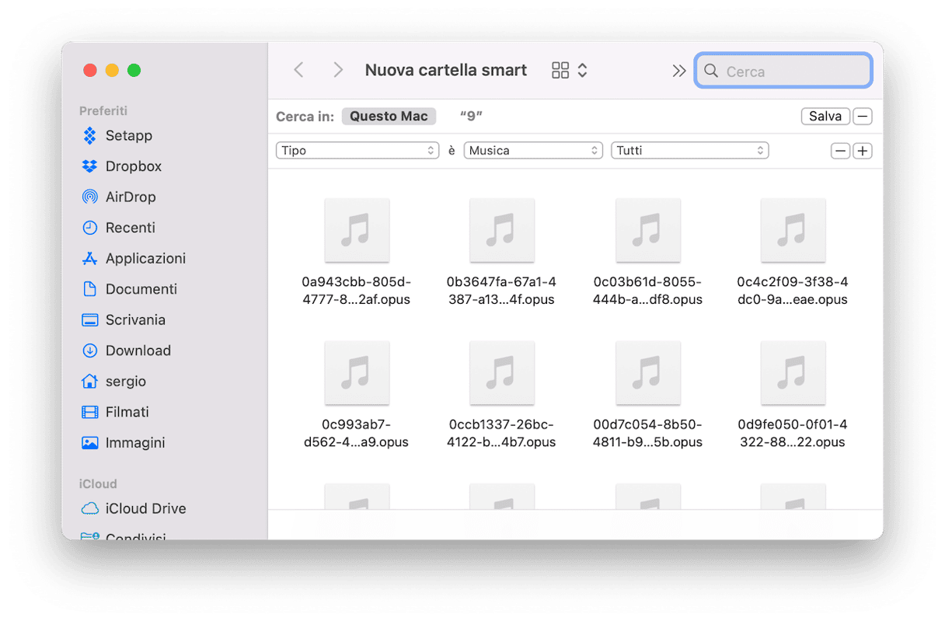
Task: Select file icon 0c03b61d-8055…df8.opus
Action: (x=648, y=230)
